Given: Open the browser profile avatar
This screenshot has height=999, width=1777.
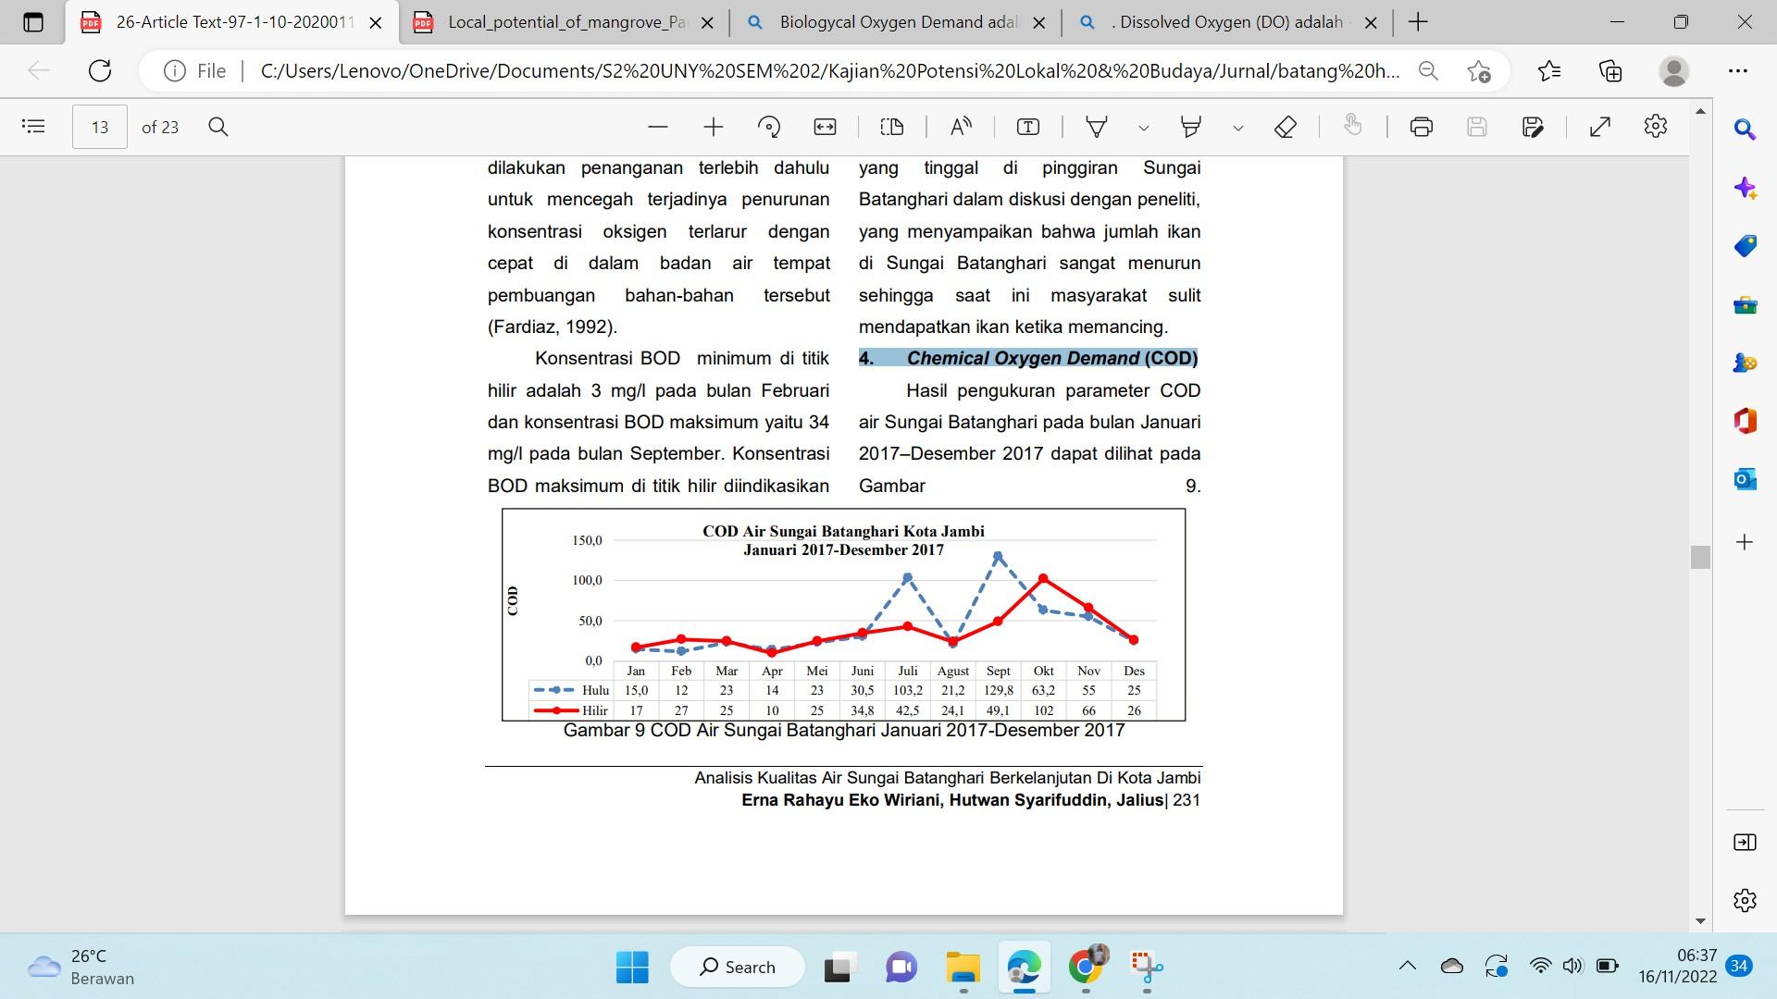Looking at the screenshot, I should (1673, 71).
